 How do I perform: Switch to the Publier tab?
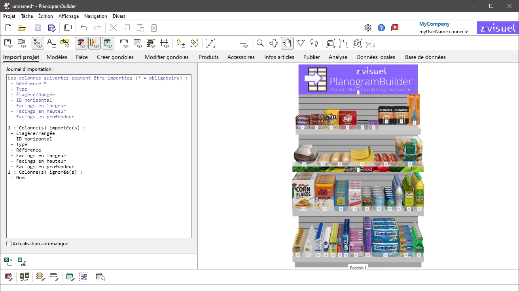[312, 57]
